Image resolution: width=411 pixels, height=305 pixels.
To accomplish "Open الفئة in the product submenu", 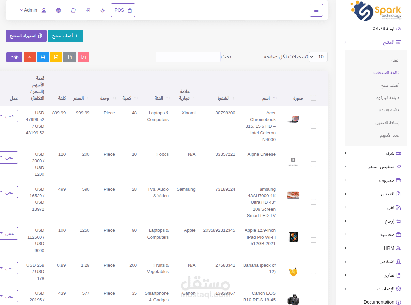I will [395, 60].
